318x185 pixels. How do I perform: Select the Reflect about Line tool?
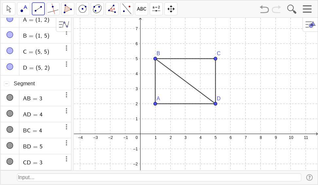127,9
